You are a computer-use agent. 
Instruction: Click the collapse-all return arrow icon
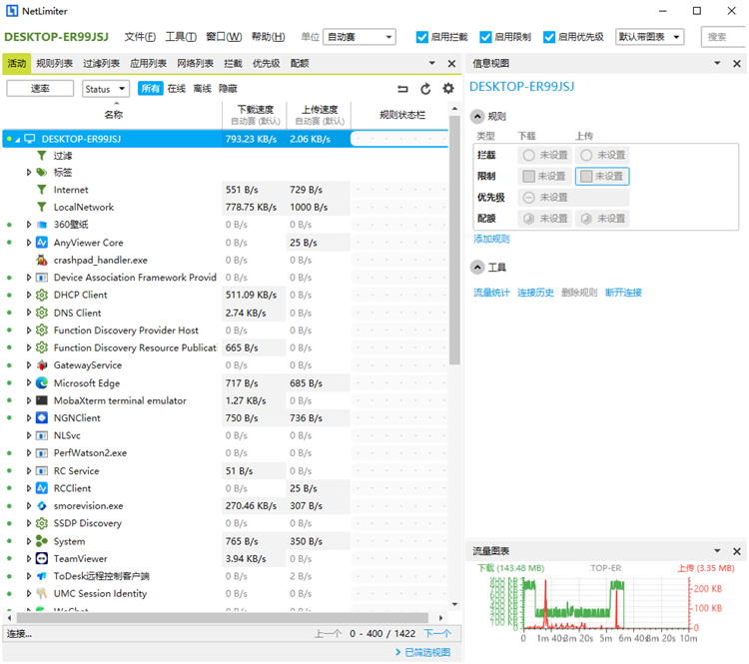click(402, 89)
